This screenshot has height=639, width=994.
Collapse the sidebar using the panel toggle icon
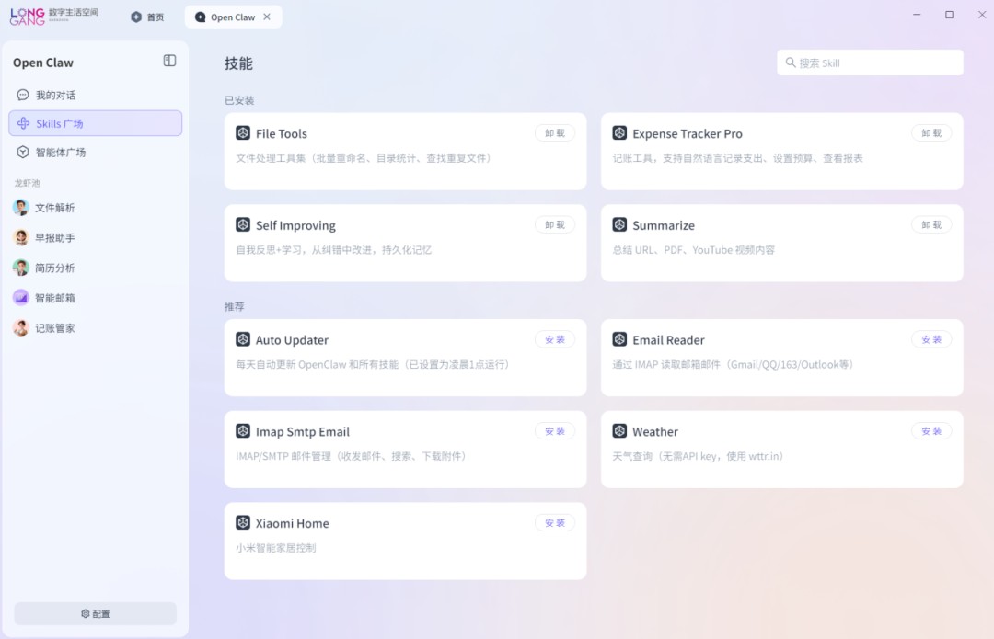coord(169,61)
